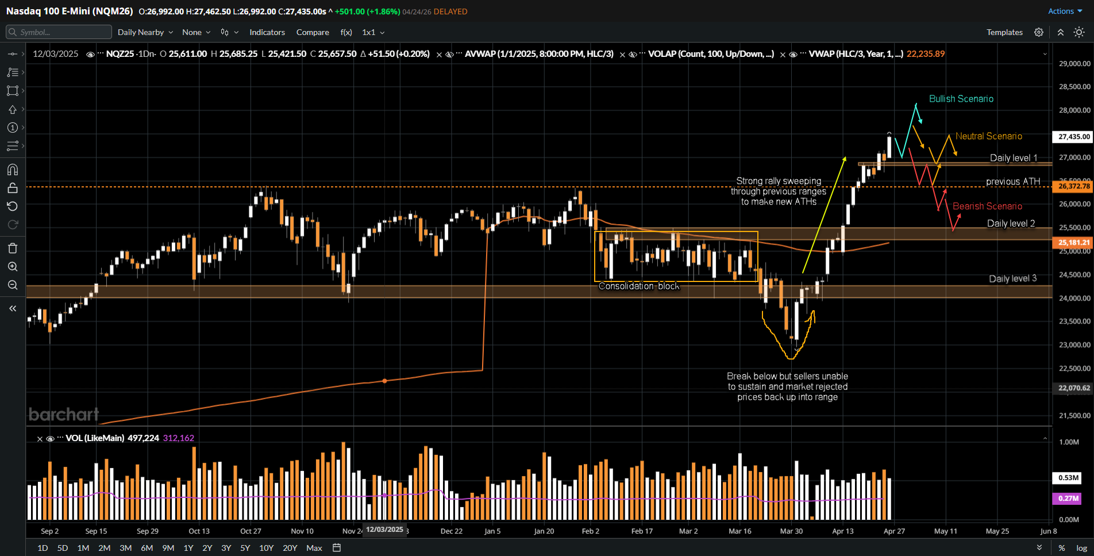
Task: Collapse the main chart legend chevron
Action: click(x=1045, y=54)
